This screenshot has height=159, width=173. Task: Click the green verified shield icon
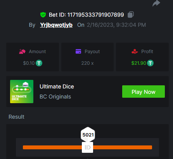tap(43, 15)
